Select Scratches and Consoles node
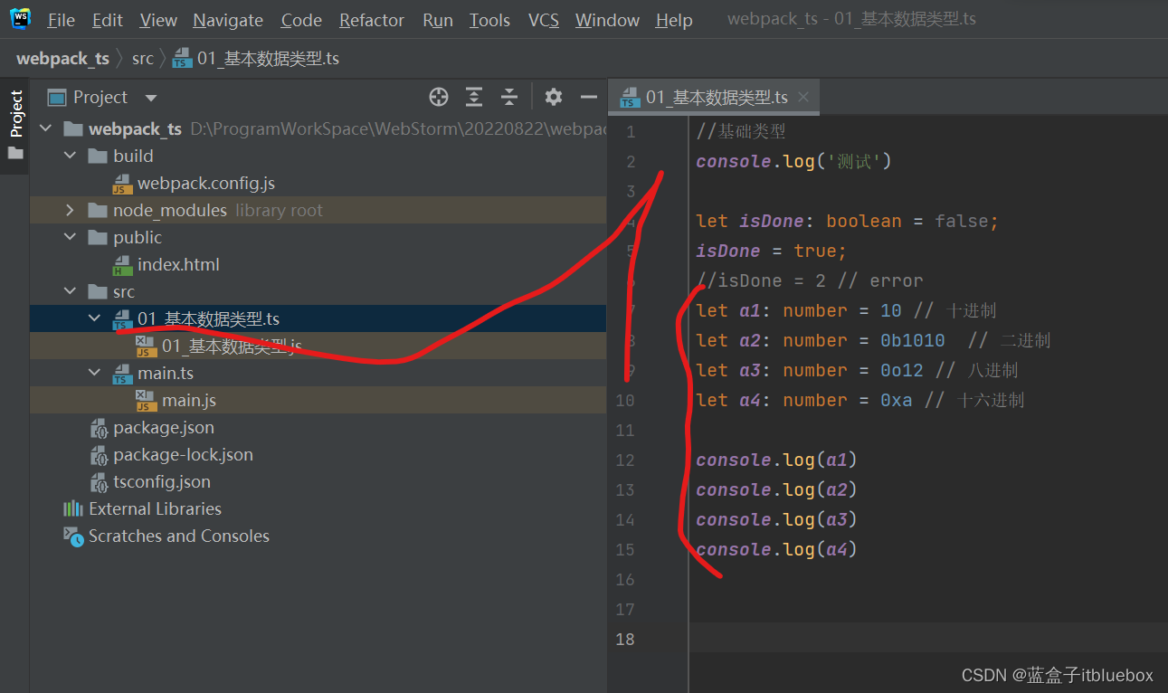This screenshot has height=693, width=1168. pyautogui.click(x=178, y=536)
